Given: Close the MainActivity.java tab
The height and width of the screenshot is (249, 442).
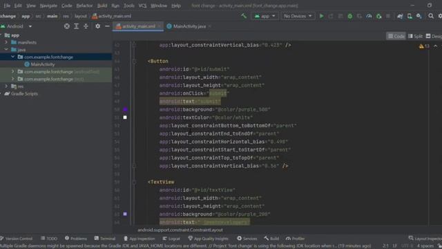Looking at the screenshot, I should point(210,26).
